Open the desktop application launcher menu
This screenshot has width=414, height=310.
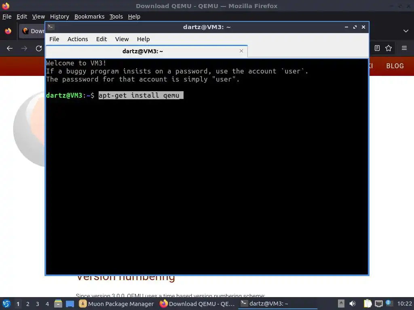[6, 304]
